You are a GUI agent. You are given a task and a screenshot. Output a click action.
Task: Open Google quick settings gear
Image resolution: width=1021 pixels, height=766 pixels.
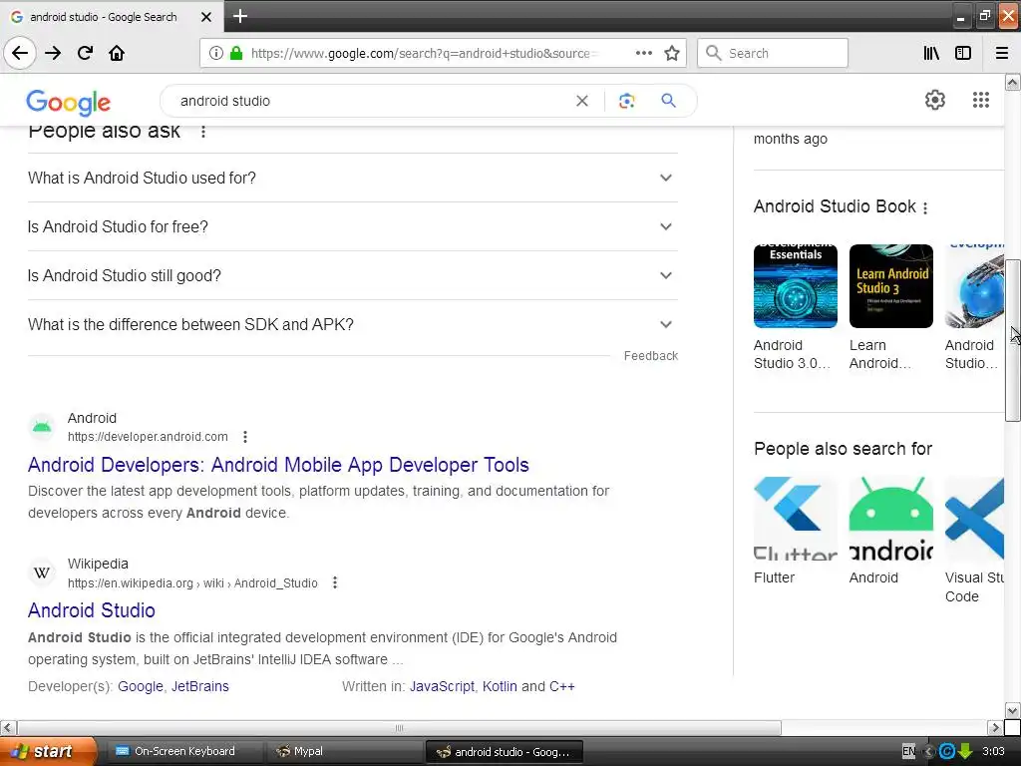[935, 100]
